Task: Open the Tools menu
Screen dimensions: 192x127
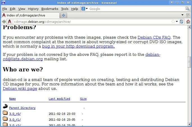Action: 65,9
